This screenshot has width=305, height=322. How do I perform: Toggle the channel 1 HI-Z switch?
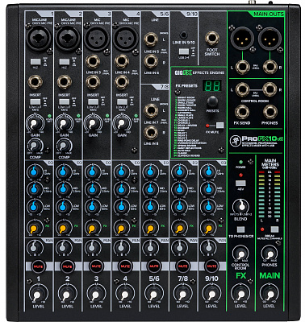[x=36, y=62]
